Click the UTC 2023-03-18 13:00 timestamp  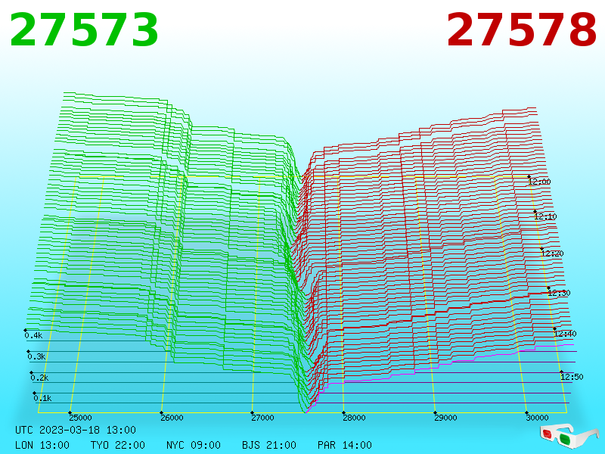76,430
